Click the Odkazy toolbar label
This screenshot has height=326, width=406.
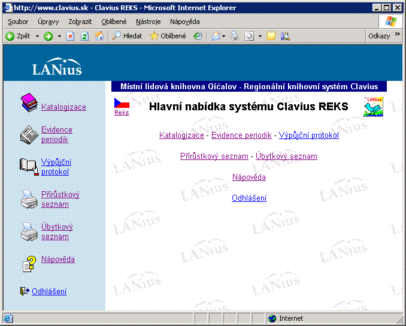379,36
